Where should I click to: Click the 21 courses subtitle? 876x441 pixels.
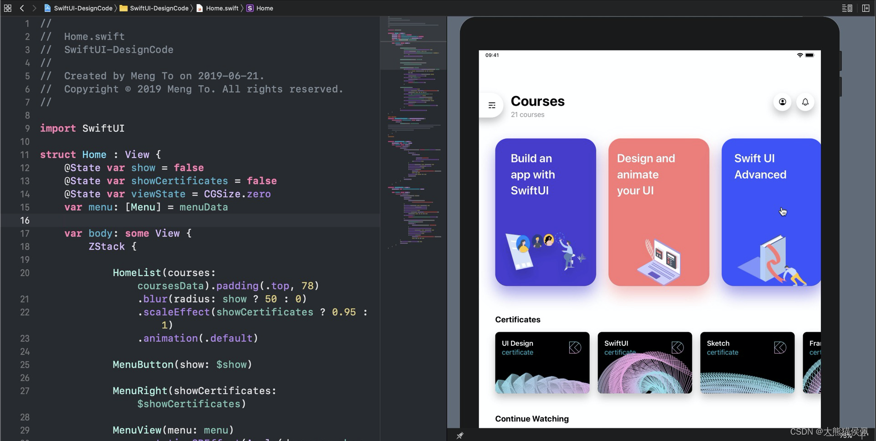(527, 115)
